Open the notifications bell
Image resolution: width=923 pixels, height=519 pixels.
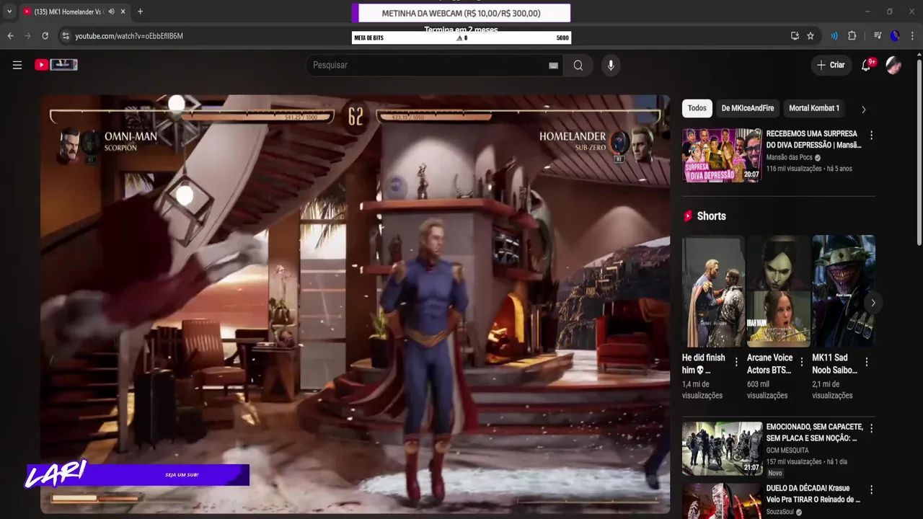coord(866,65)
